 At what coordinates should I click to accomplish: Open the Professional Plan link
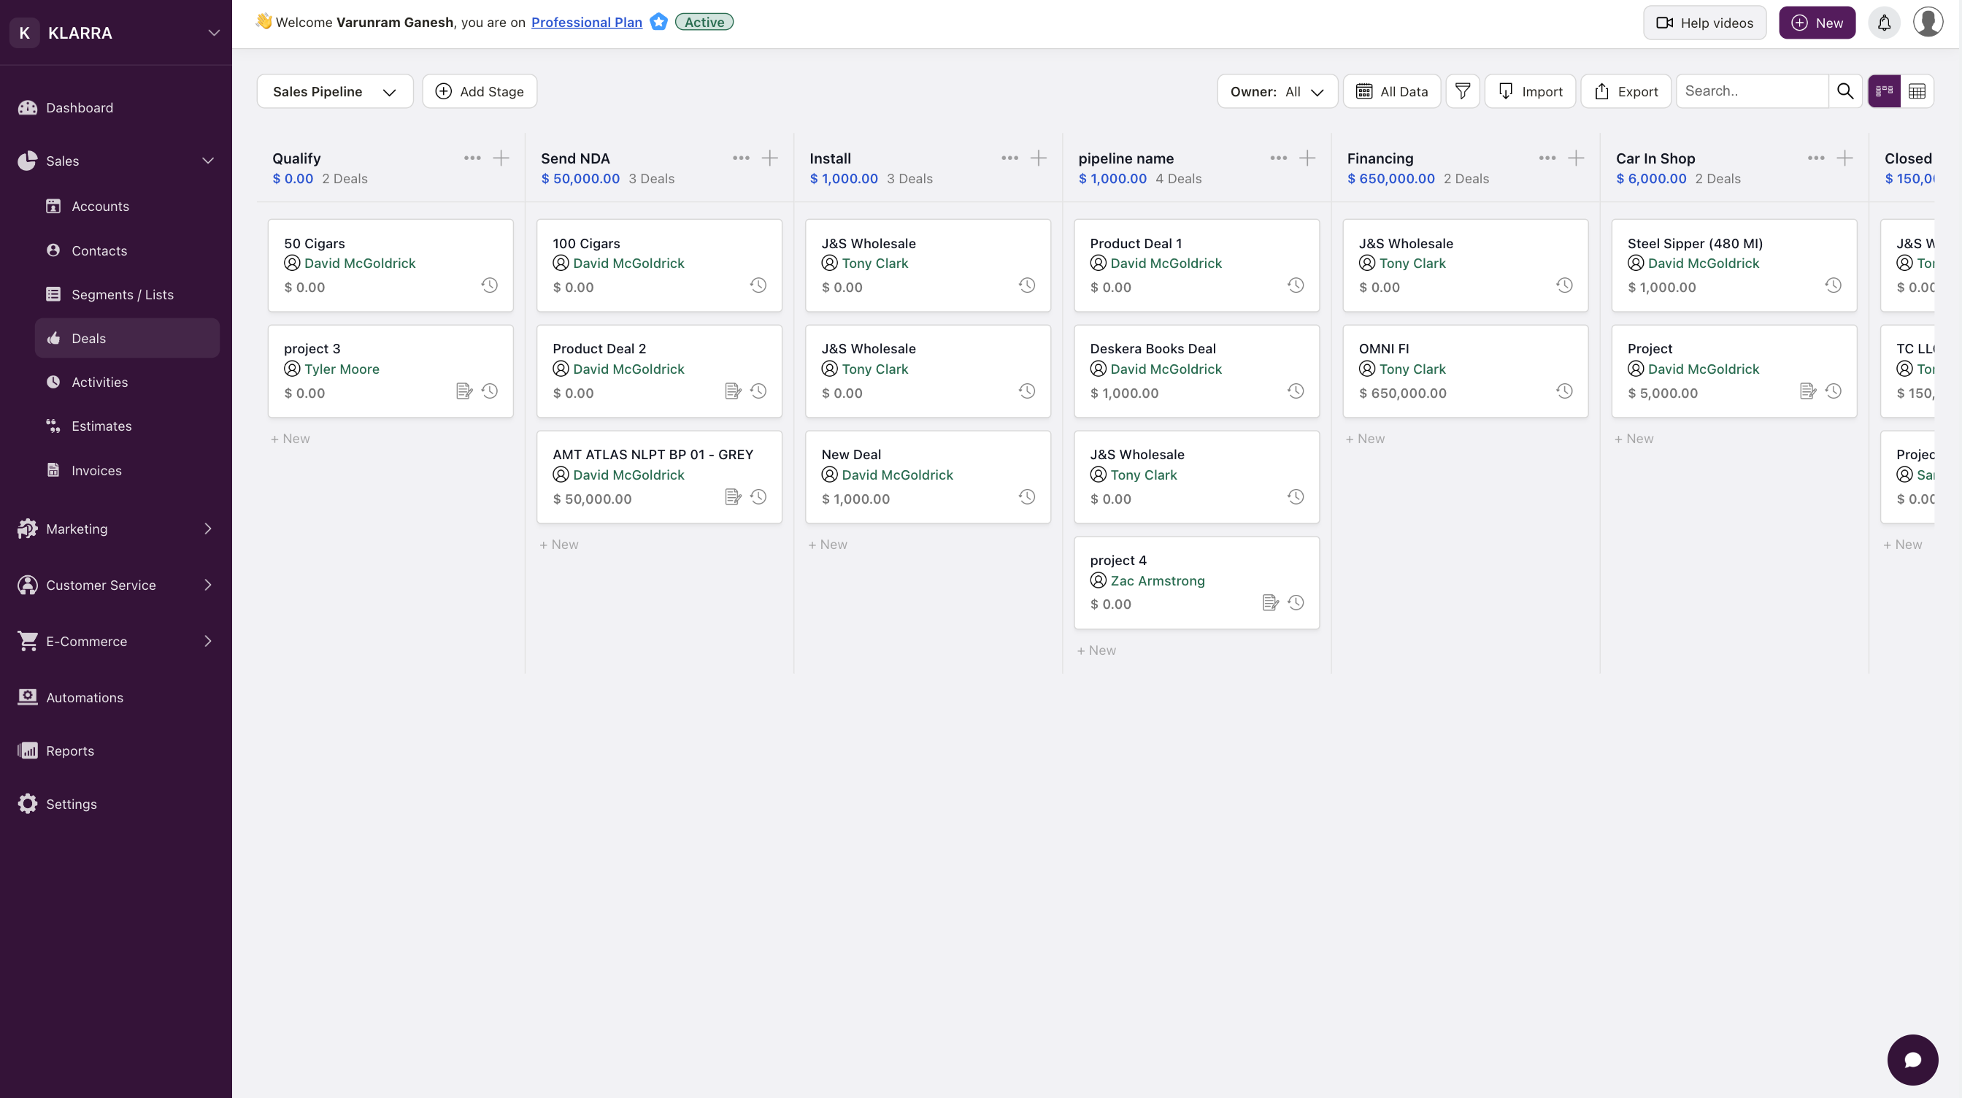[586, 22]
